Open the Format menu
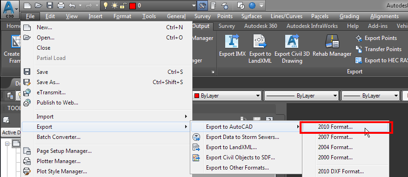408x177 pixels. pos(122,16)
